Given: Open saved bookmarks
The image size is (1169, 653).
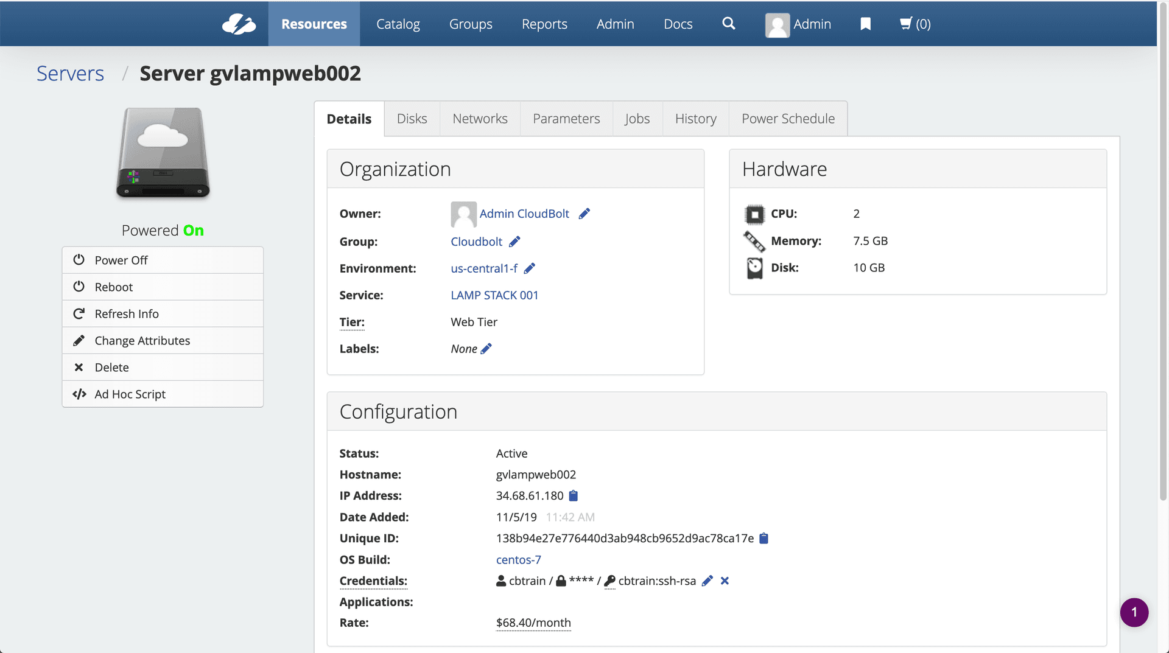Looking at the screenshot, I should [865, 24].
